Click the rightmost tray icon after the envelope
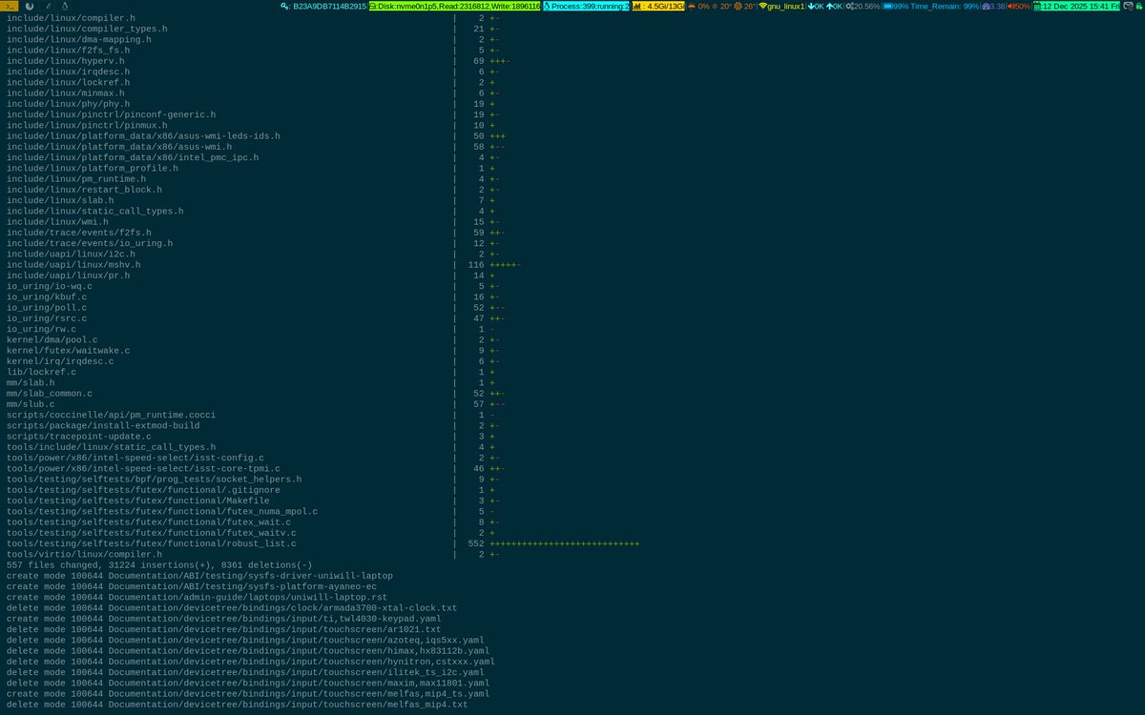Screen dimensions: 1145x715 1139,6
